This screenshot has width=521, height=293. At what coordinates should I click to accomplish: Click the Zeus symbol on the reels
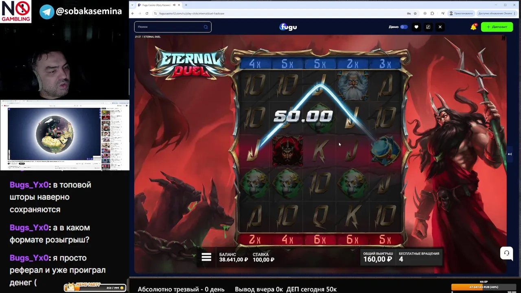point(353,85)
